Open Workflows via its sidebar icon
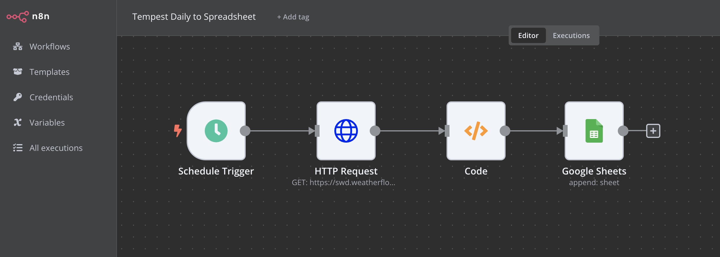This screenshot has height=257, width=720. (18, 47)
